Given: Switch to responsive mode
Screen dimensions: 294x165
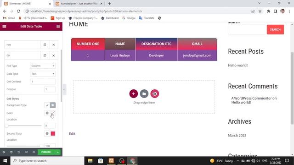Looking at the screenshot, I should pos(26,152).
